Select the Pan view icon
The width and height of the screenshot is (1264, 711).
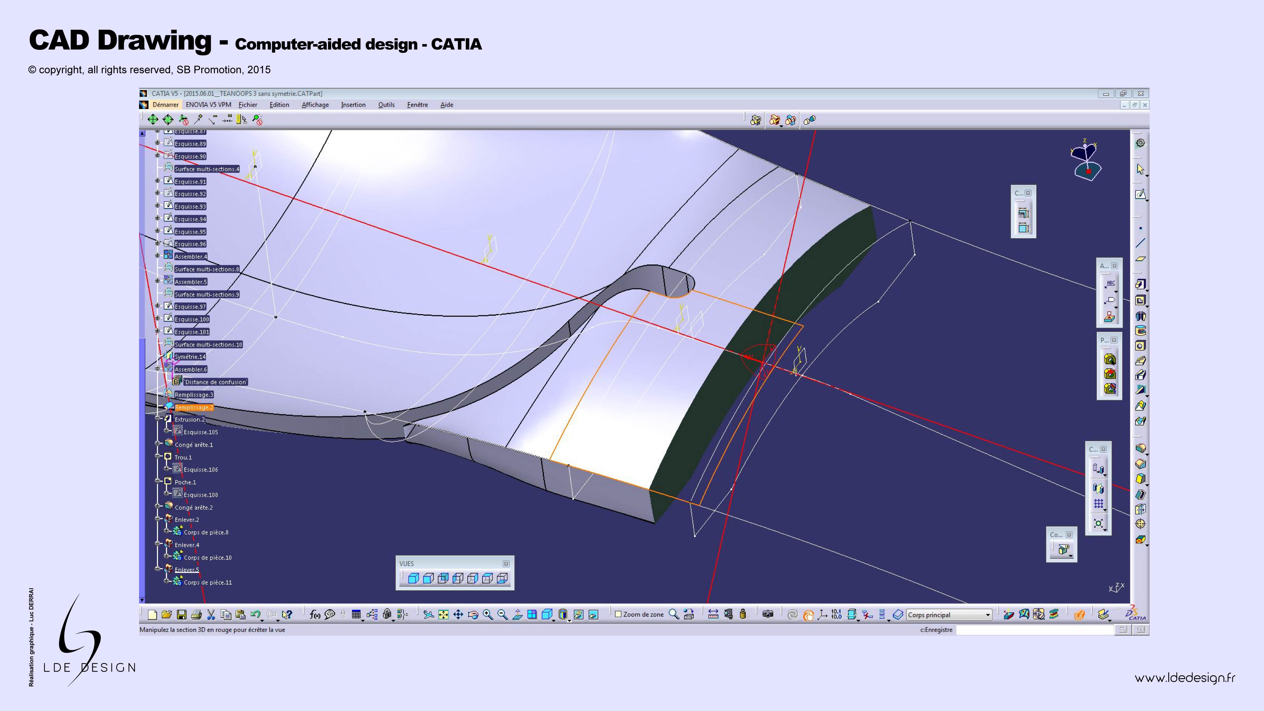coord(458,614)
